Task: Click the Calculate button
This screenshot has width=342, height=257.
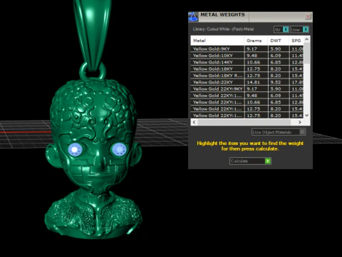Action: (x=250, y=161)
